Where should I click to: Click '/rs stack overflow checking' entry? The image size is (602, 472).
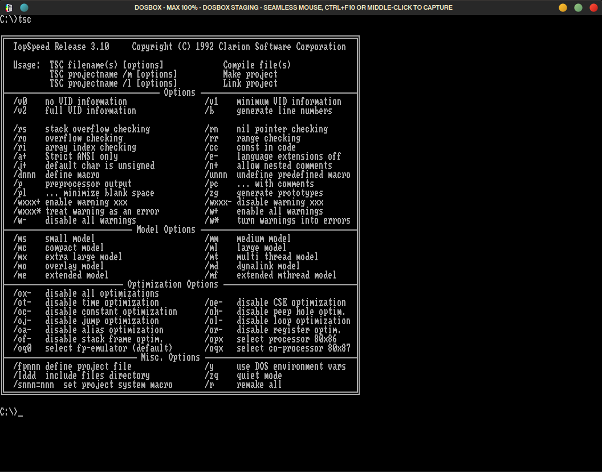click(82, 129)
